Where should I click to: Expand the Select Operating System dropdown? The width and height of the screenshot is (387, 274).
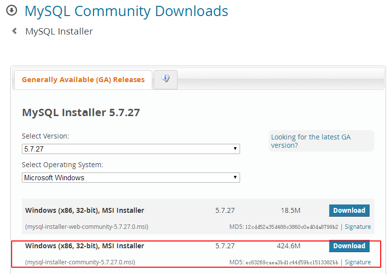click(x=131, y=178)
